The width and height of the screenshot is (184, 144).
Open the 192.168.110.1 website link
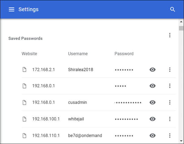[x=46, y=136]
